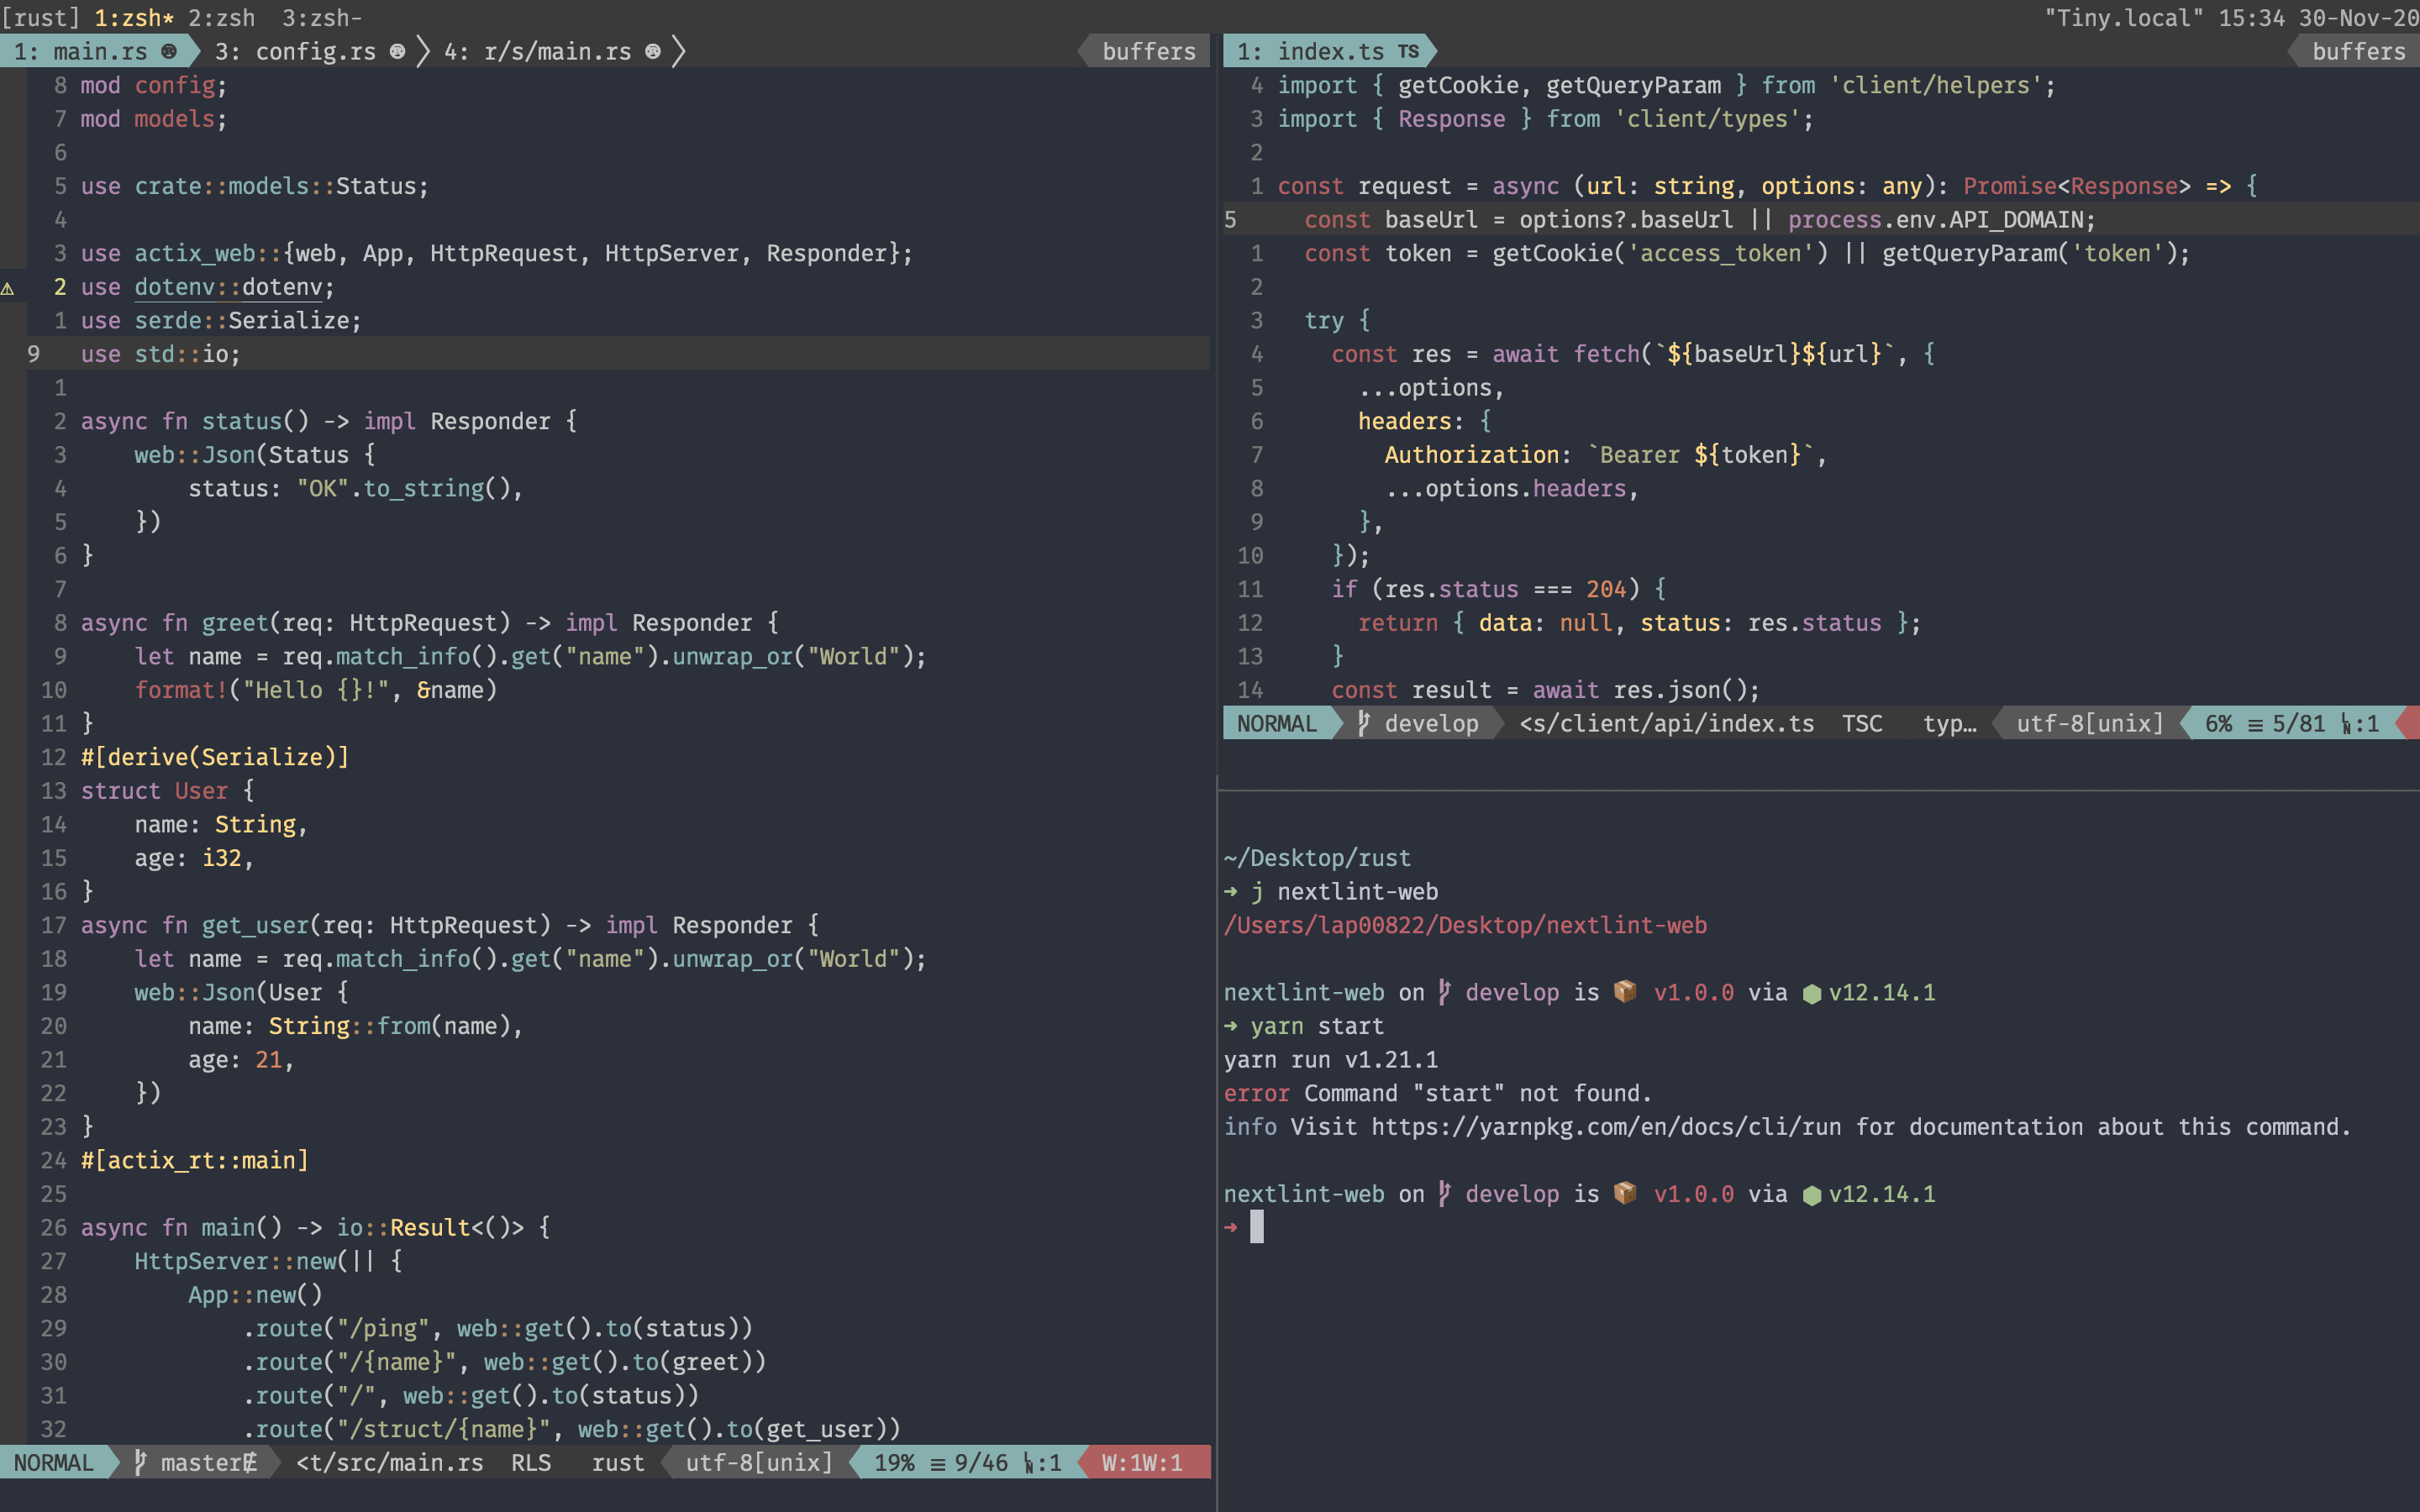Click the '~/Desktop/rust' directory line

[x=1317, y=858]
